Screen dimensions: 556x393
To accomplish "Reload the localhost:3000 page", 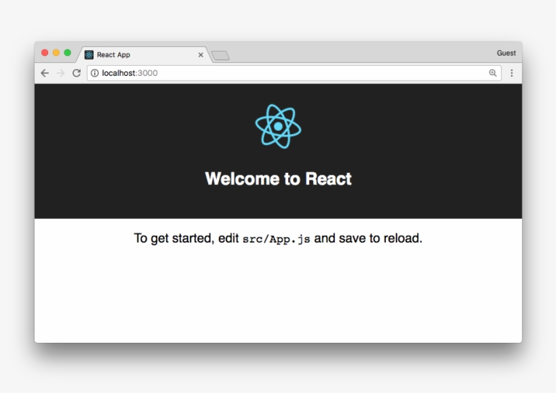I will [x=76, y=73].
